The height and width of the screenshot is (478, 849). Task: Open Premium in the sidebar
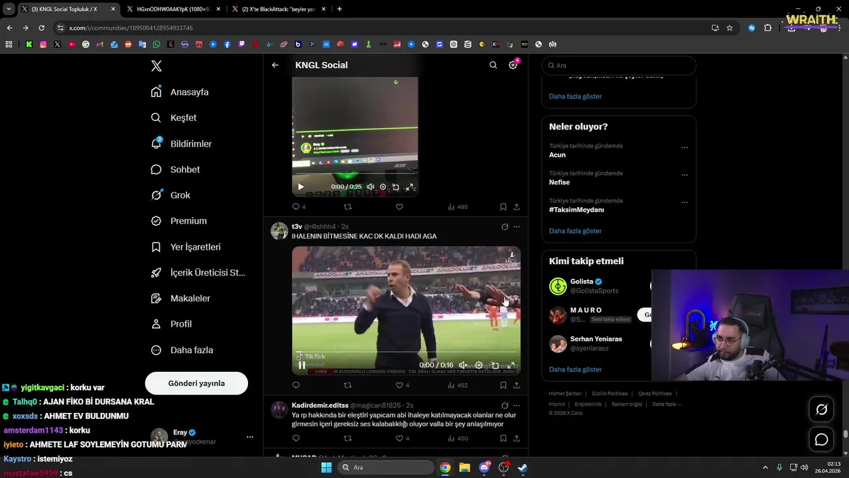[178, 221]
